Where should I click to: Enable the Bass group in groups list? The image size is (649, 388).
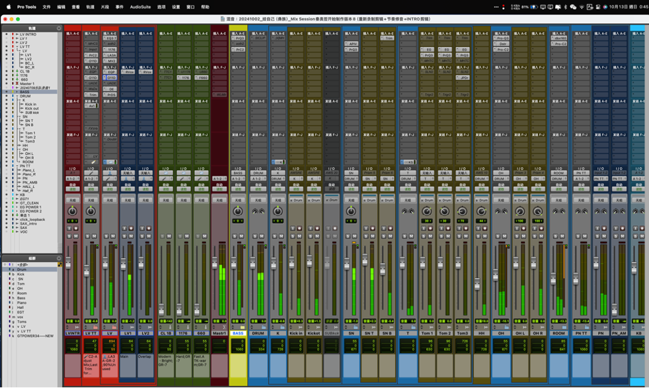pyautogui.click(x=21, y=298)
